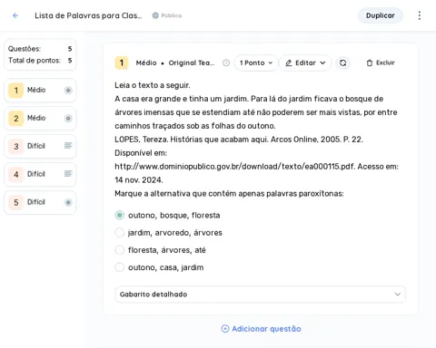Open question 5 Difícil in sidebar
This screenshot has width=436, height=348.
pos(40,202)
